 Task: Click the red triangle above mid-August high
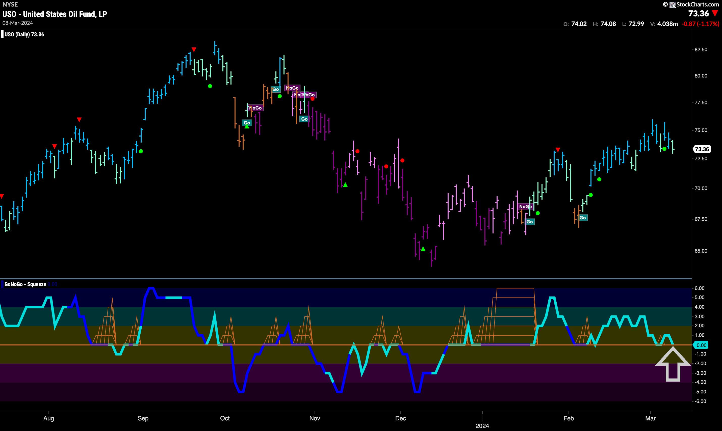point(79,120)
